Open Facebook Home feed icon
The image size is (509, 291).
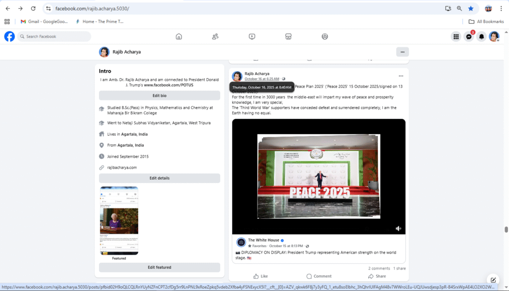[x=179, y=36]
